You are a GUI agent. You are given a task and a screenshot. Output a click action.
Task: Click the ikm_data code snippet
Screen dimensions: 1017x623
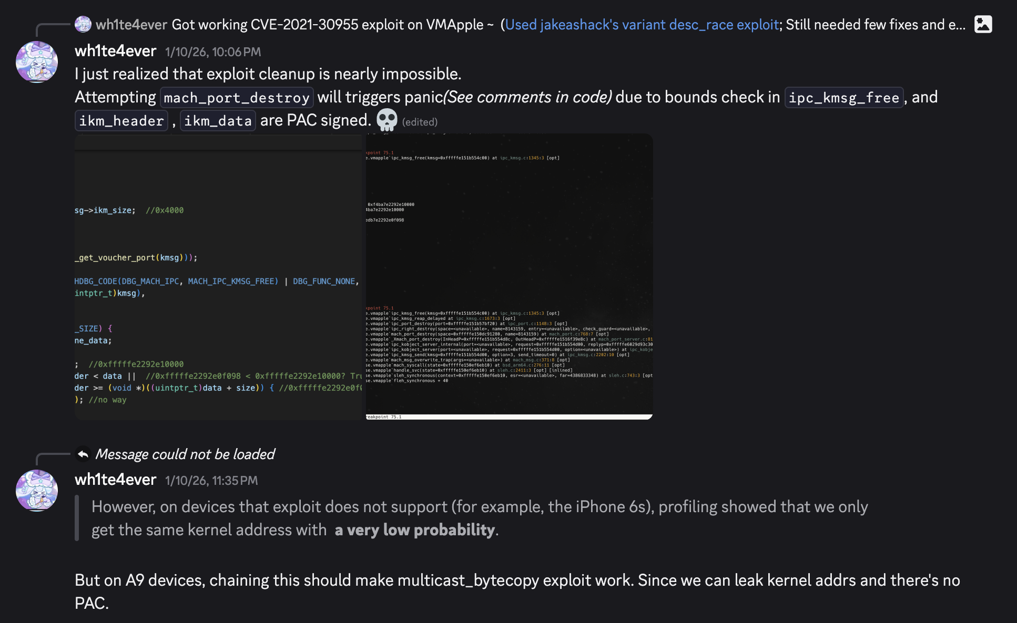click(x=217, y=120)
